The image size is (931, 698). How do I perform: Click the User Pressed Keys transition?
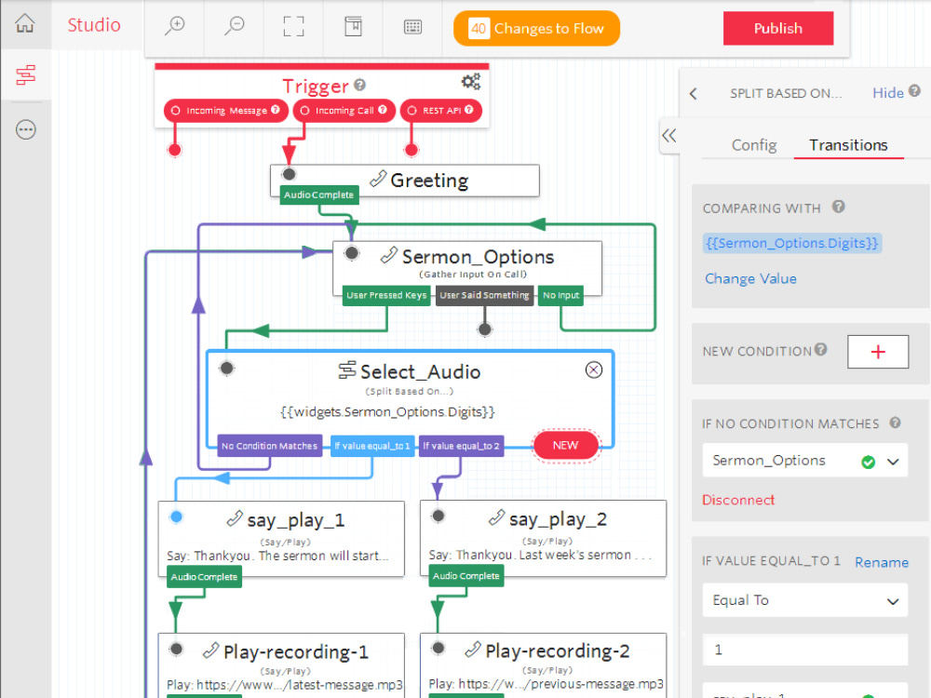coord(386,295)
